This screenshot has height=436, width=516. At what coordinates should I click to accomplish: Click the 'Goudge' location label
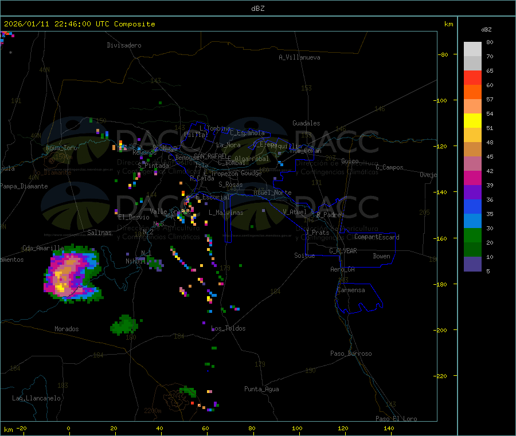(x=251, y=173)
